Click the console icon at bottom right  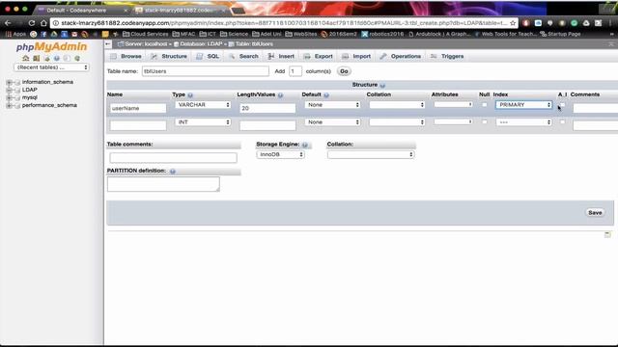pos(607,234)
